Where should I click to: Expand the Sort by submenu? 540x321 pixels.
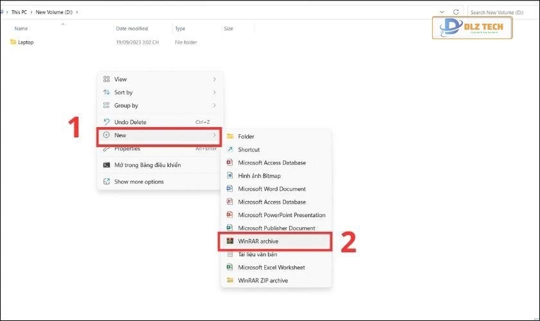point(214,92)
